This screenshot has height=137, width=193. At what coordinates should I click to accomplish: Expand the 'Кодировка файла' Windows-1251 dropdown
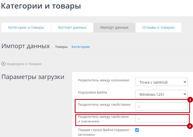click(x=161, y=94)
